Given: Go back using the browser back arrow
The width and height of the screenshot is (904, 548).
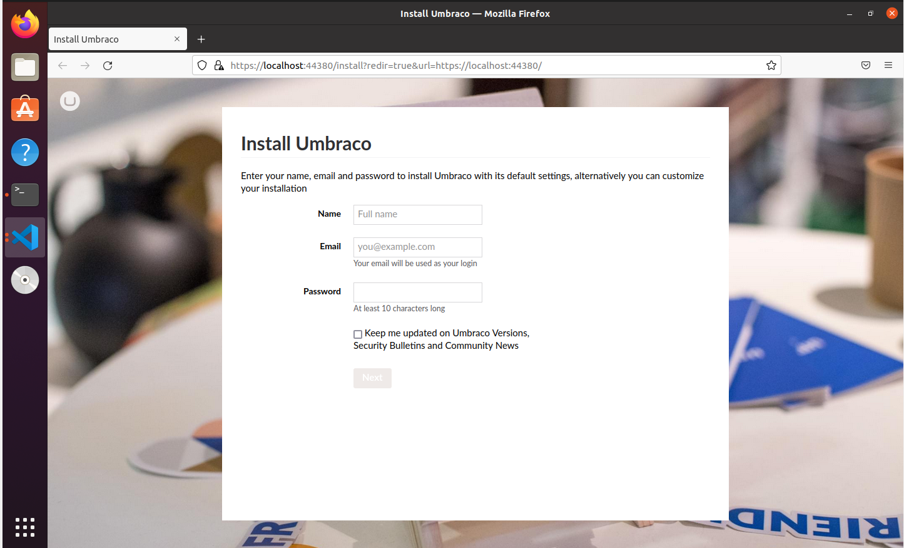Looking at the screenshot, I should [x=63, y=65].
